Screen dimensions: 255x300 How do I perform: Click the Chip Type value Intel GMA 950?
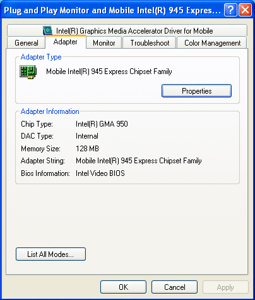102,124
